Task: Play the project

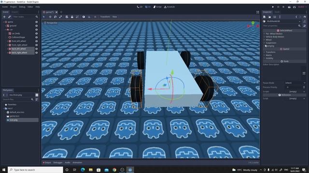Action: tap(273, 7)
